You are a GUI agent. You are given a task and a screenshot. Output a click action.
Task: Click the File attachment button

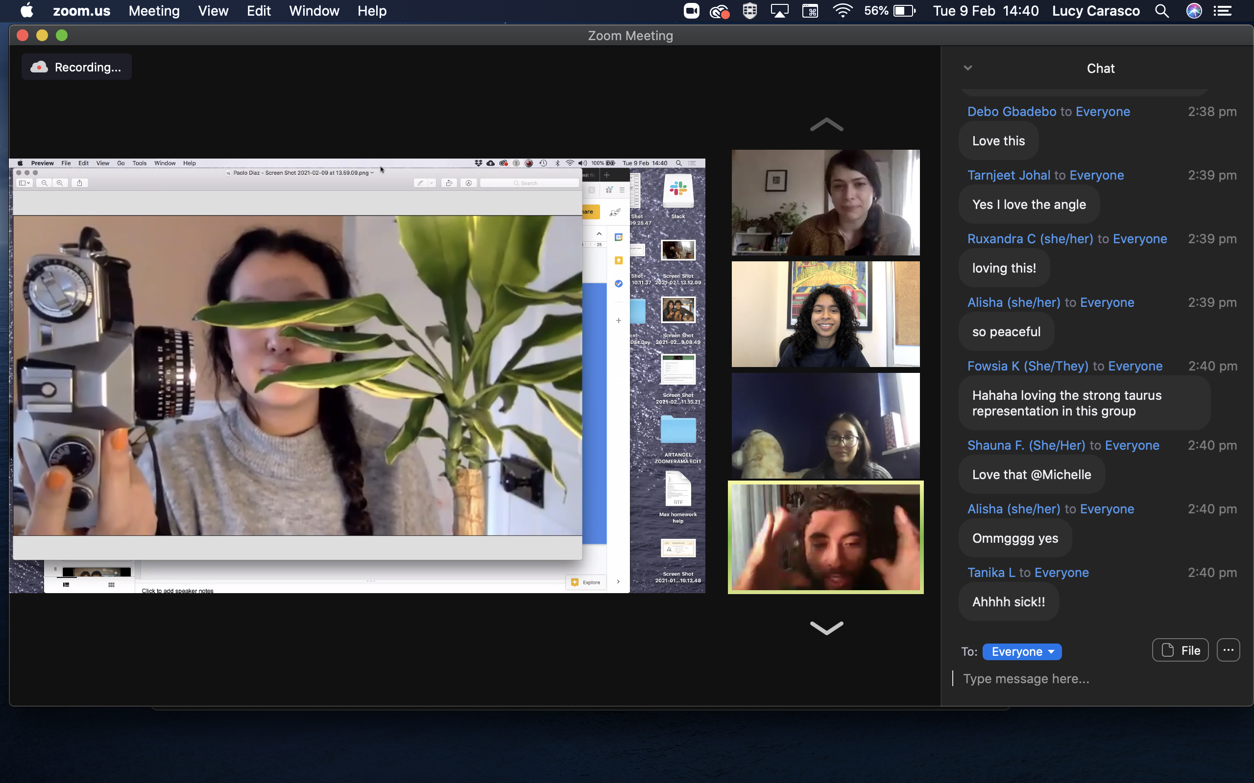tap(1180, 650)
